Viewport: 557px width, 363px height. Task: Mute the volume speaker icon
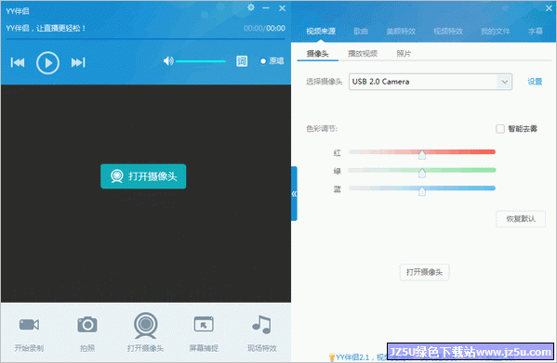pos(168,61)
